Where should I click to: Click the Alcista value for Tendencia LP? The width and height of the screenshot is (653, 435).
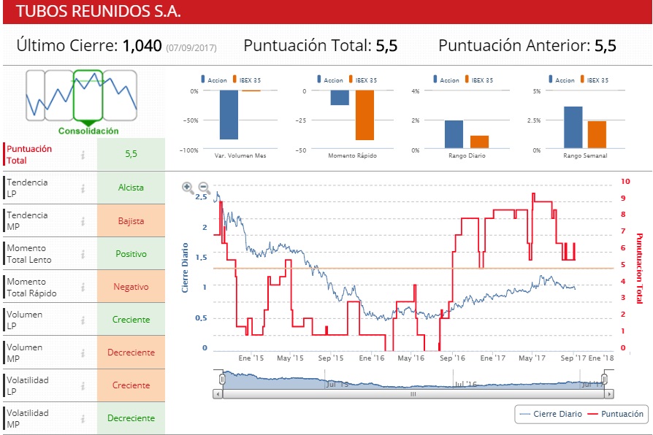pos(131,188)
